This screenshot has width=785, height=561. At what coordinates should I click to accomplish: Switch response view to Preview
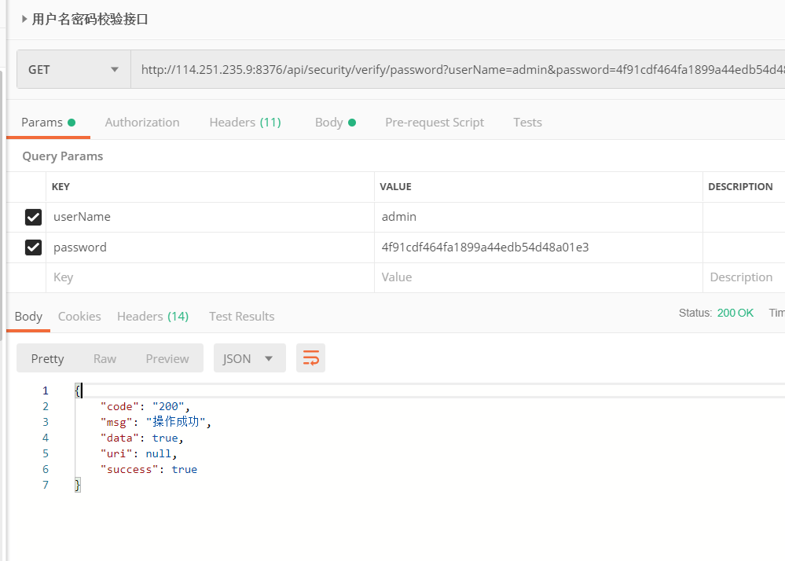167,358
